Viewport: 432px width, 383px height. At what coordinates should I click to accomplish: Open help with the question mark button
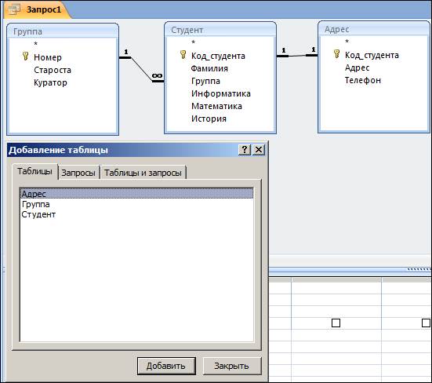(x=245, y=150)
